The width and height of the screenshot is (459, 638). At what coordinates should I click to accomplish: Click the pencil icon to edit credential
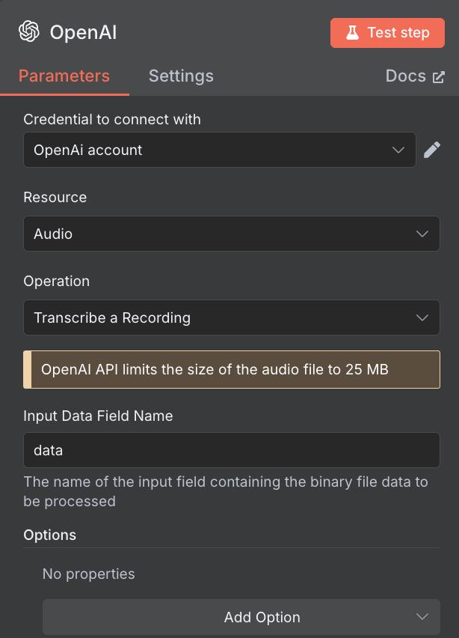pyautogui.click(x=432, y=150)
